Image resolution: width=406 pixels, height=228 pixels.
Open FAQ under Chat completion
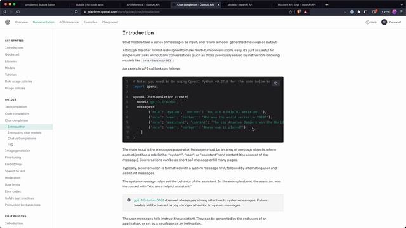(x=10, y=144)
